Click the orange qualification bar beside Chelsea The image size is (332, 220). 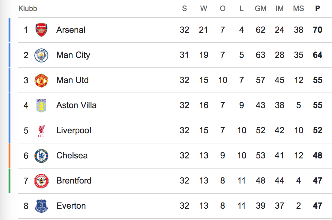[x=9, y=156]
